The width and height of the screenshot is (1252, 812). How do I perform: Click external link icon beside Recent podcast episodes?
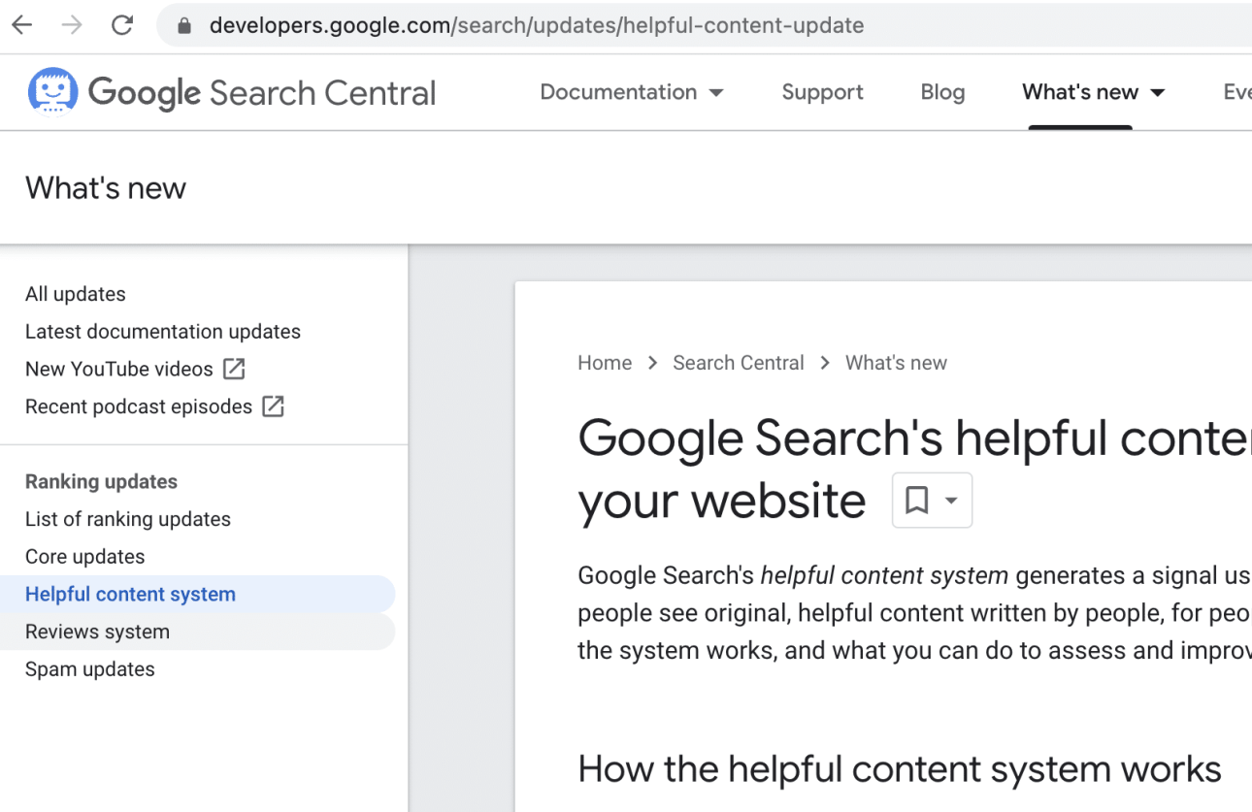coord(273,406)
